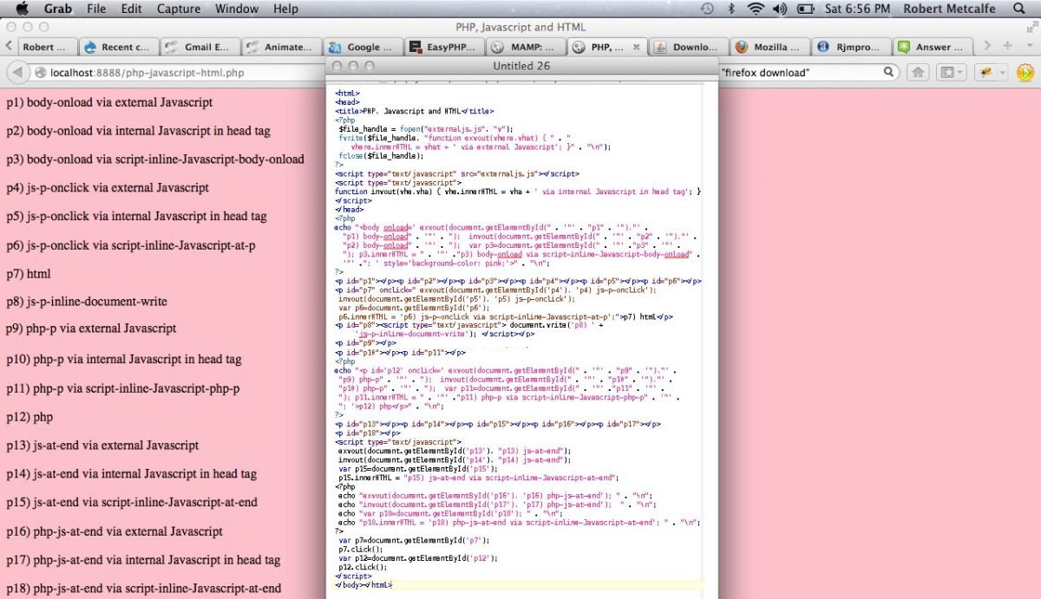Open Robert Metcalfe user menu
1041x599 pixels.
click(950, 9)
